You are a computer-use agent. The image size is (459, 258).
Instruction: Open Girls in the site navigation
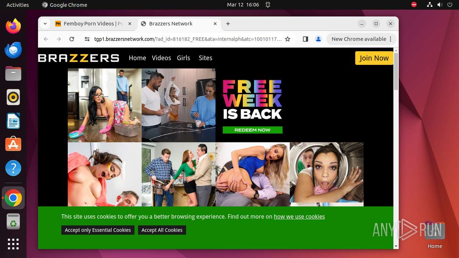184,58
